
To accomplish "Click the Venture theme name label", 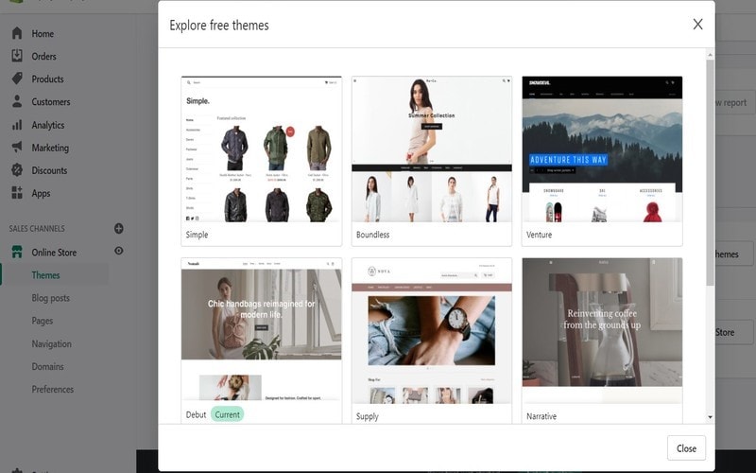I will [539, 235].
